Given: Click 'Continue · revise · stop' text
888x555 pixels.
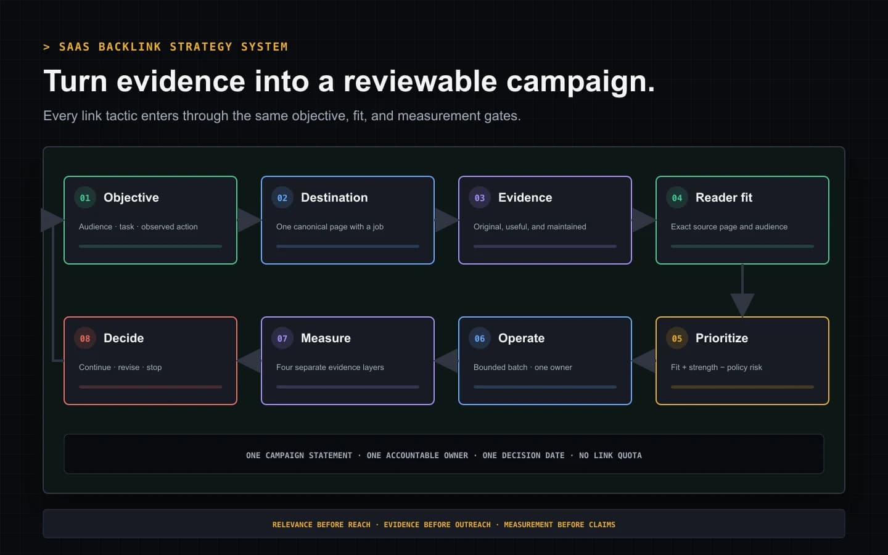Looking at the screenshot, I should tap(120, 368).
